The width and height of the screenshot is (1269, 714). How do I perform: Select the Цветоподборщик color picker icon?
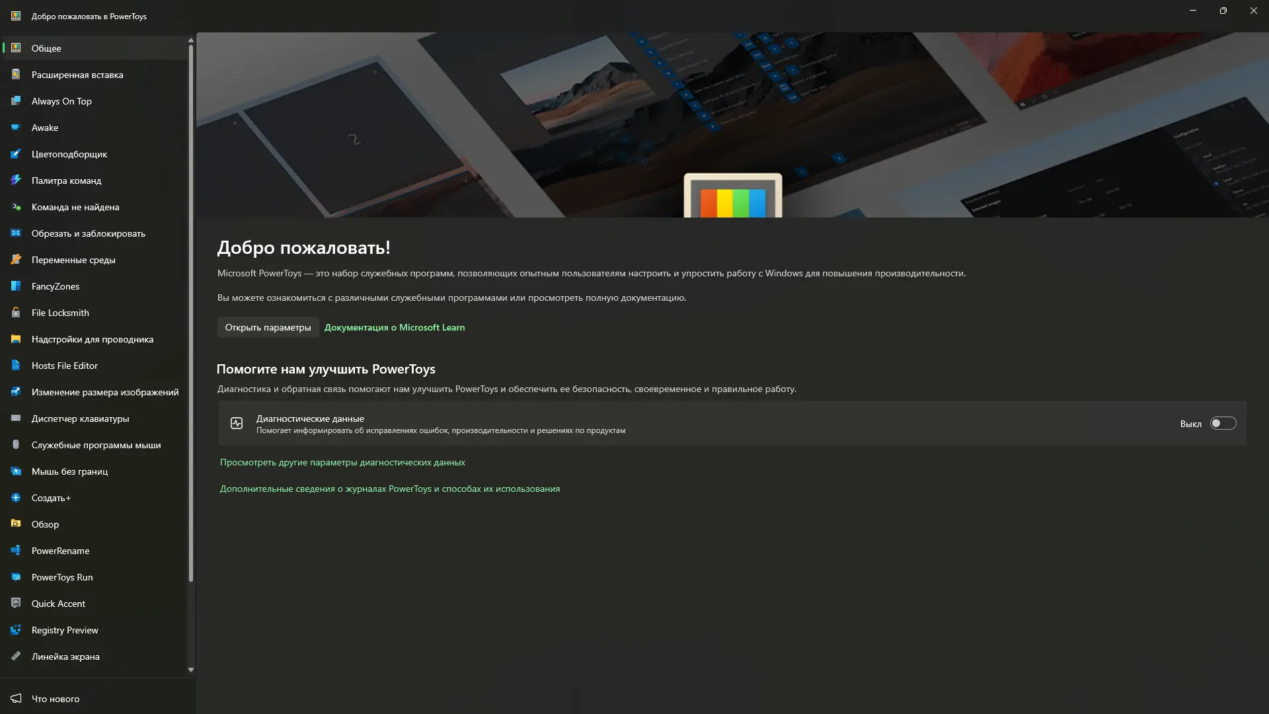(16, 154)
